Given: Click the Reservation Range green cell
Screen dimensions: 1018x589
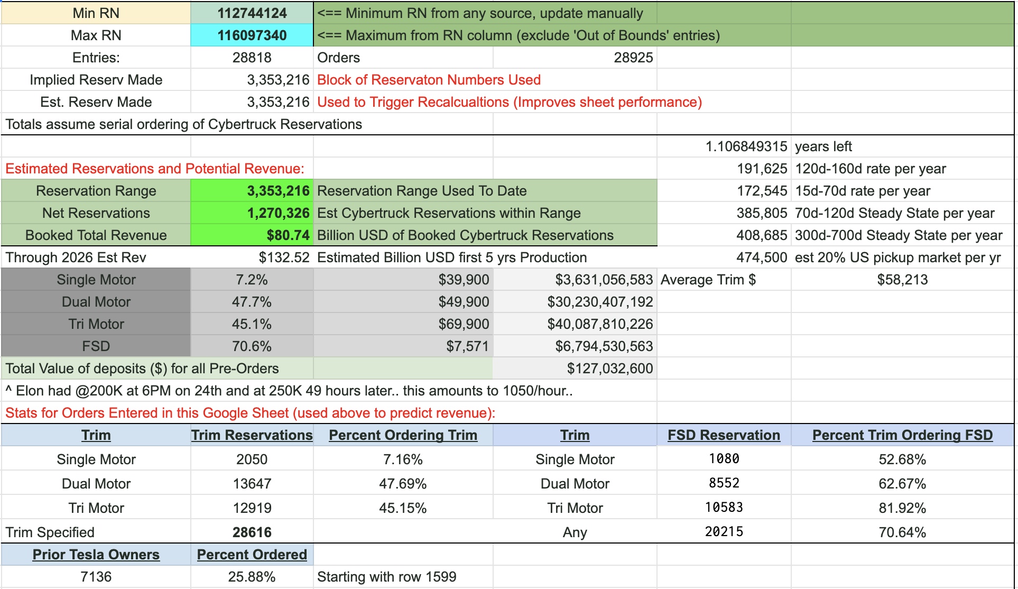Looking at the screenshot, I should click(251, 190).
